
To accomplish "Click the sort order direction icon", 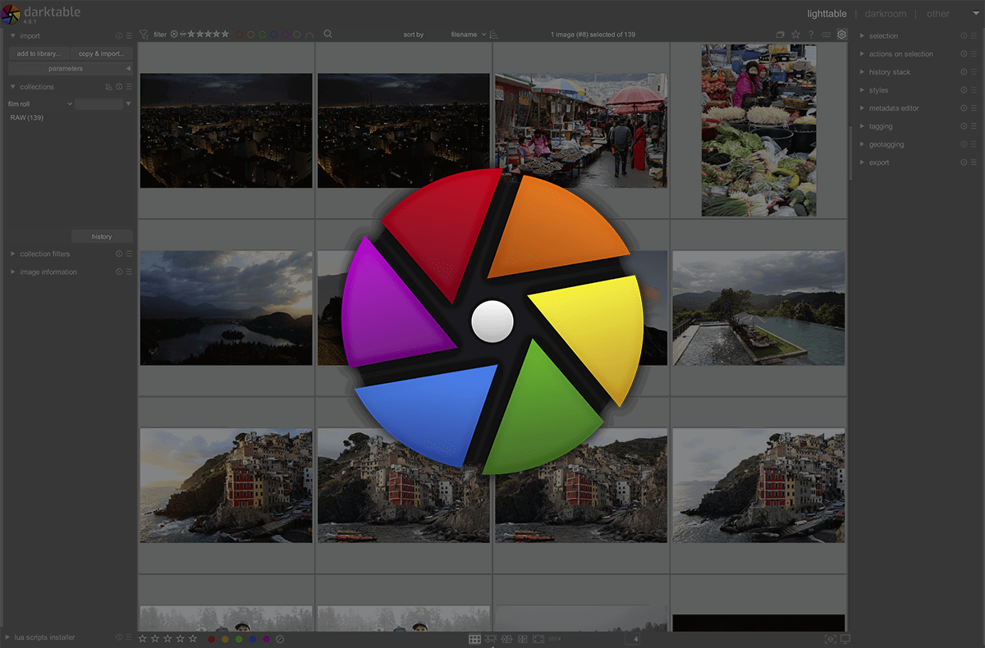I will click(x=494, y=34).
